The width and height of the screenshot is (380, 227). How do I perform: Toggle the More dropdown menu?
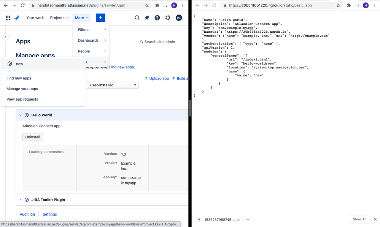pyautogui.click(x=81, y=18)
